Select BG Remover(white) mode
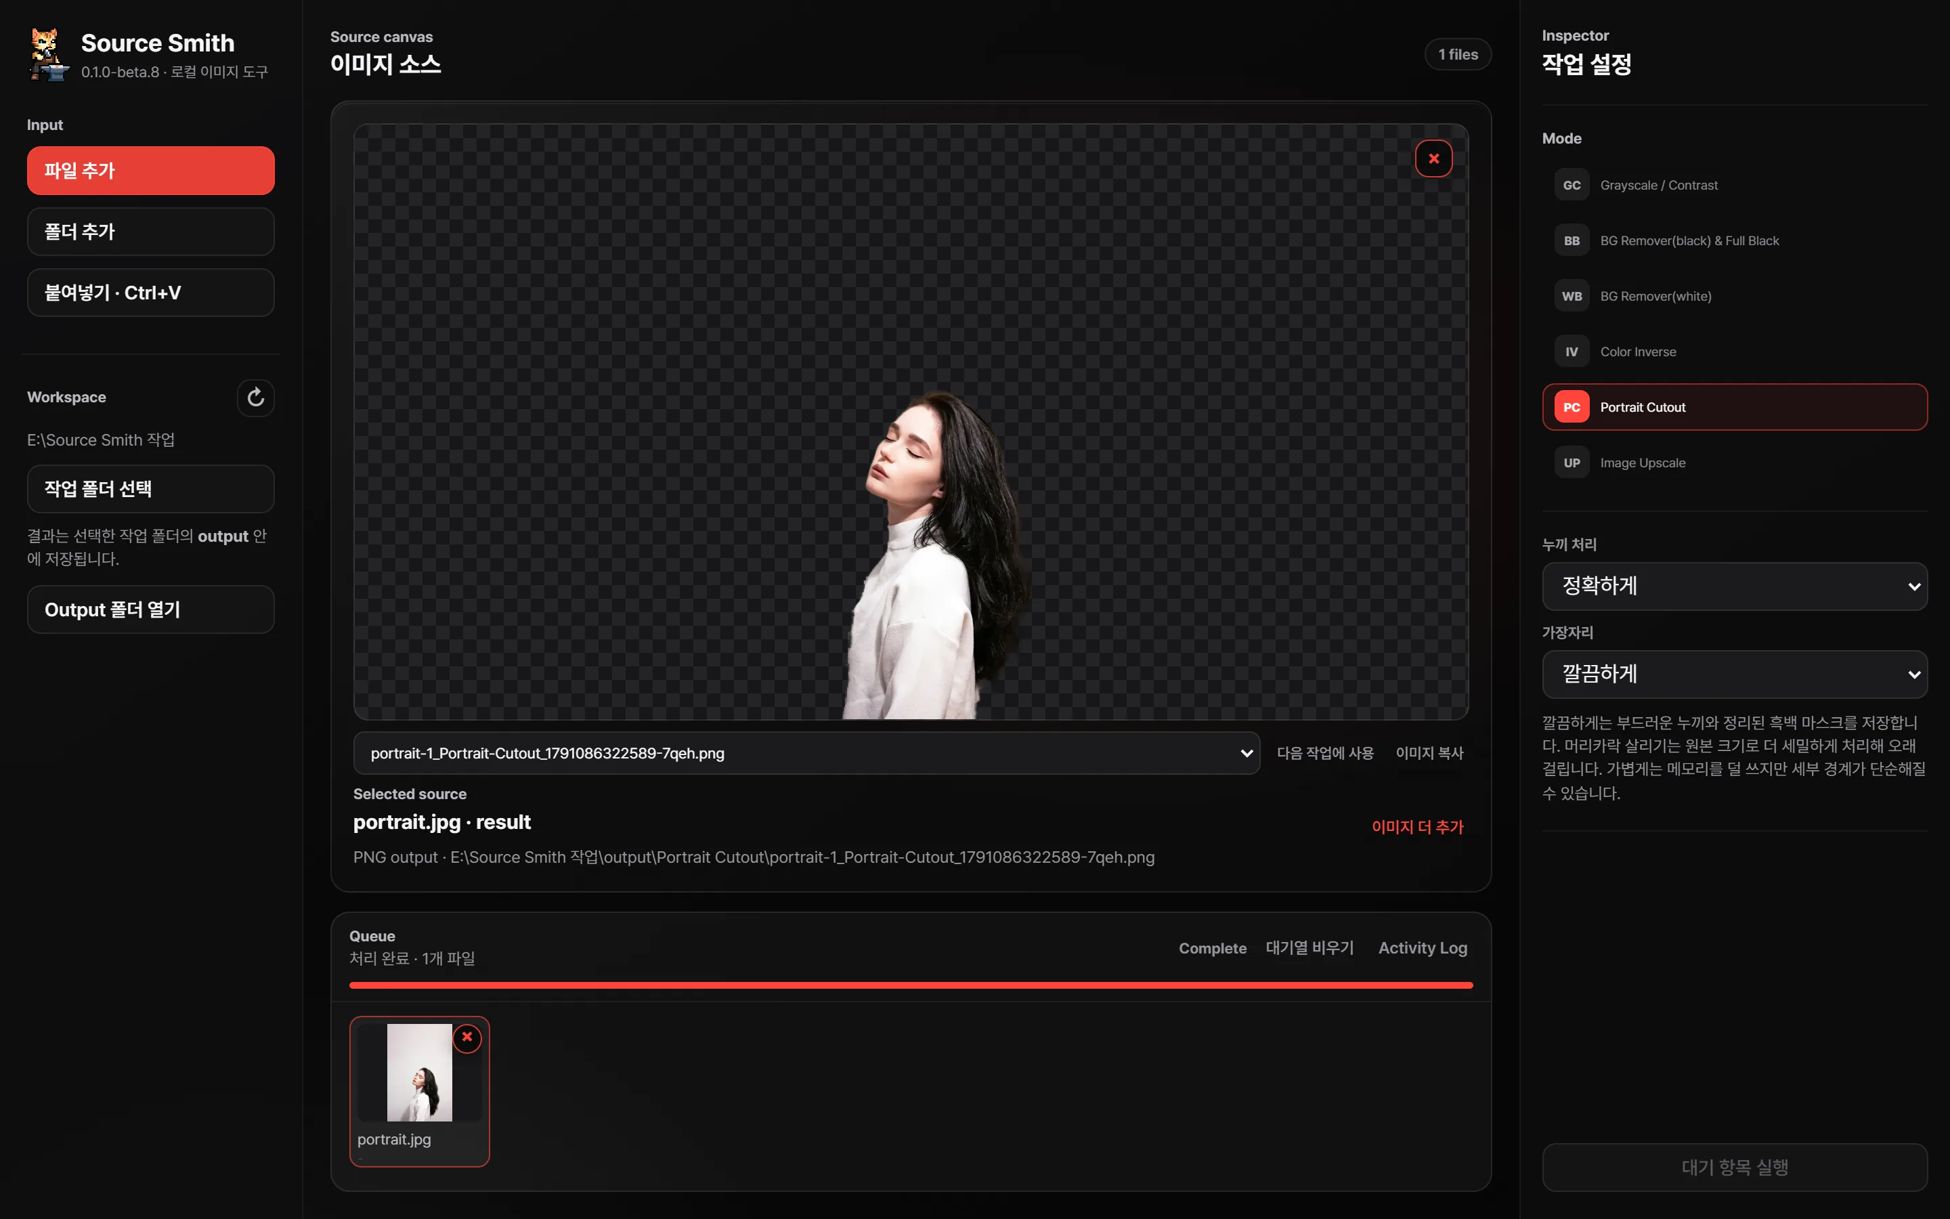Image resolution: width=1950 pixels, height=1219 pixels. tap(1734, 297)
